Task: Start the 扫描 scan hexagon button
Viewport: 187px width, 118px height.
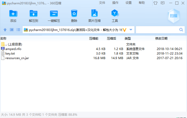Action: tap(174, 16)
